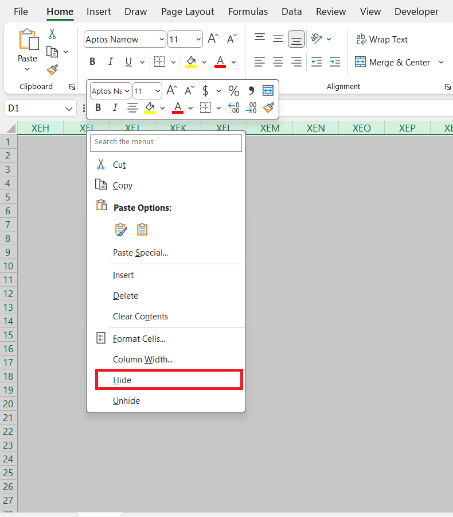Image resolution: width=453 pixels, height=517 pixels.
Task: Open underline style dropdown arrow
Action: tap(142, 62)
